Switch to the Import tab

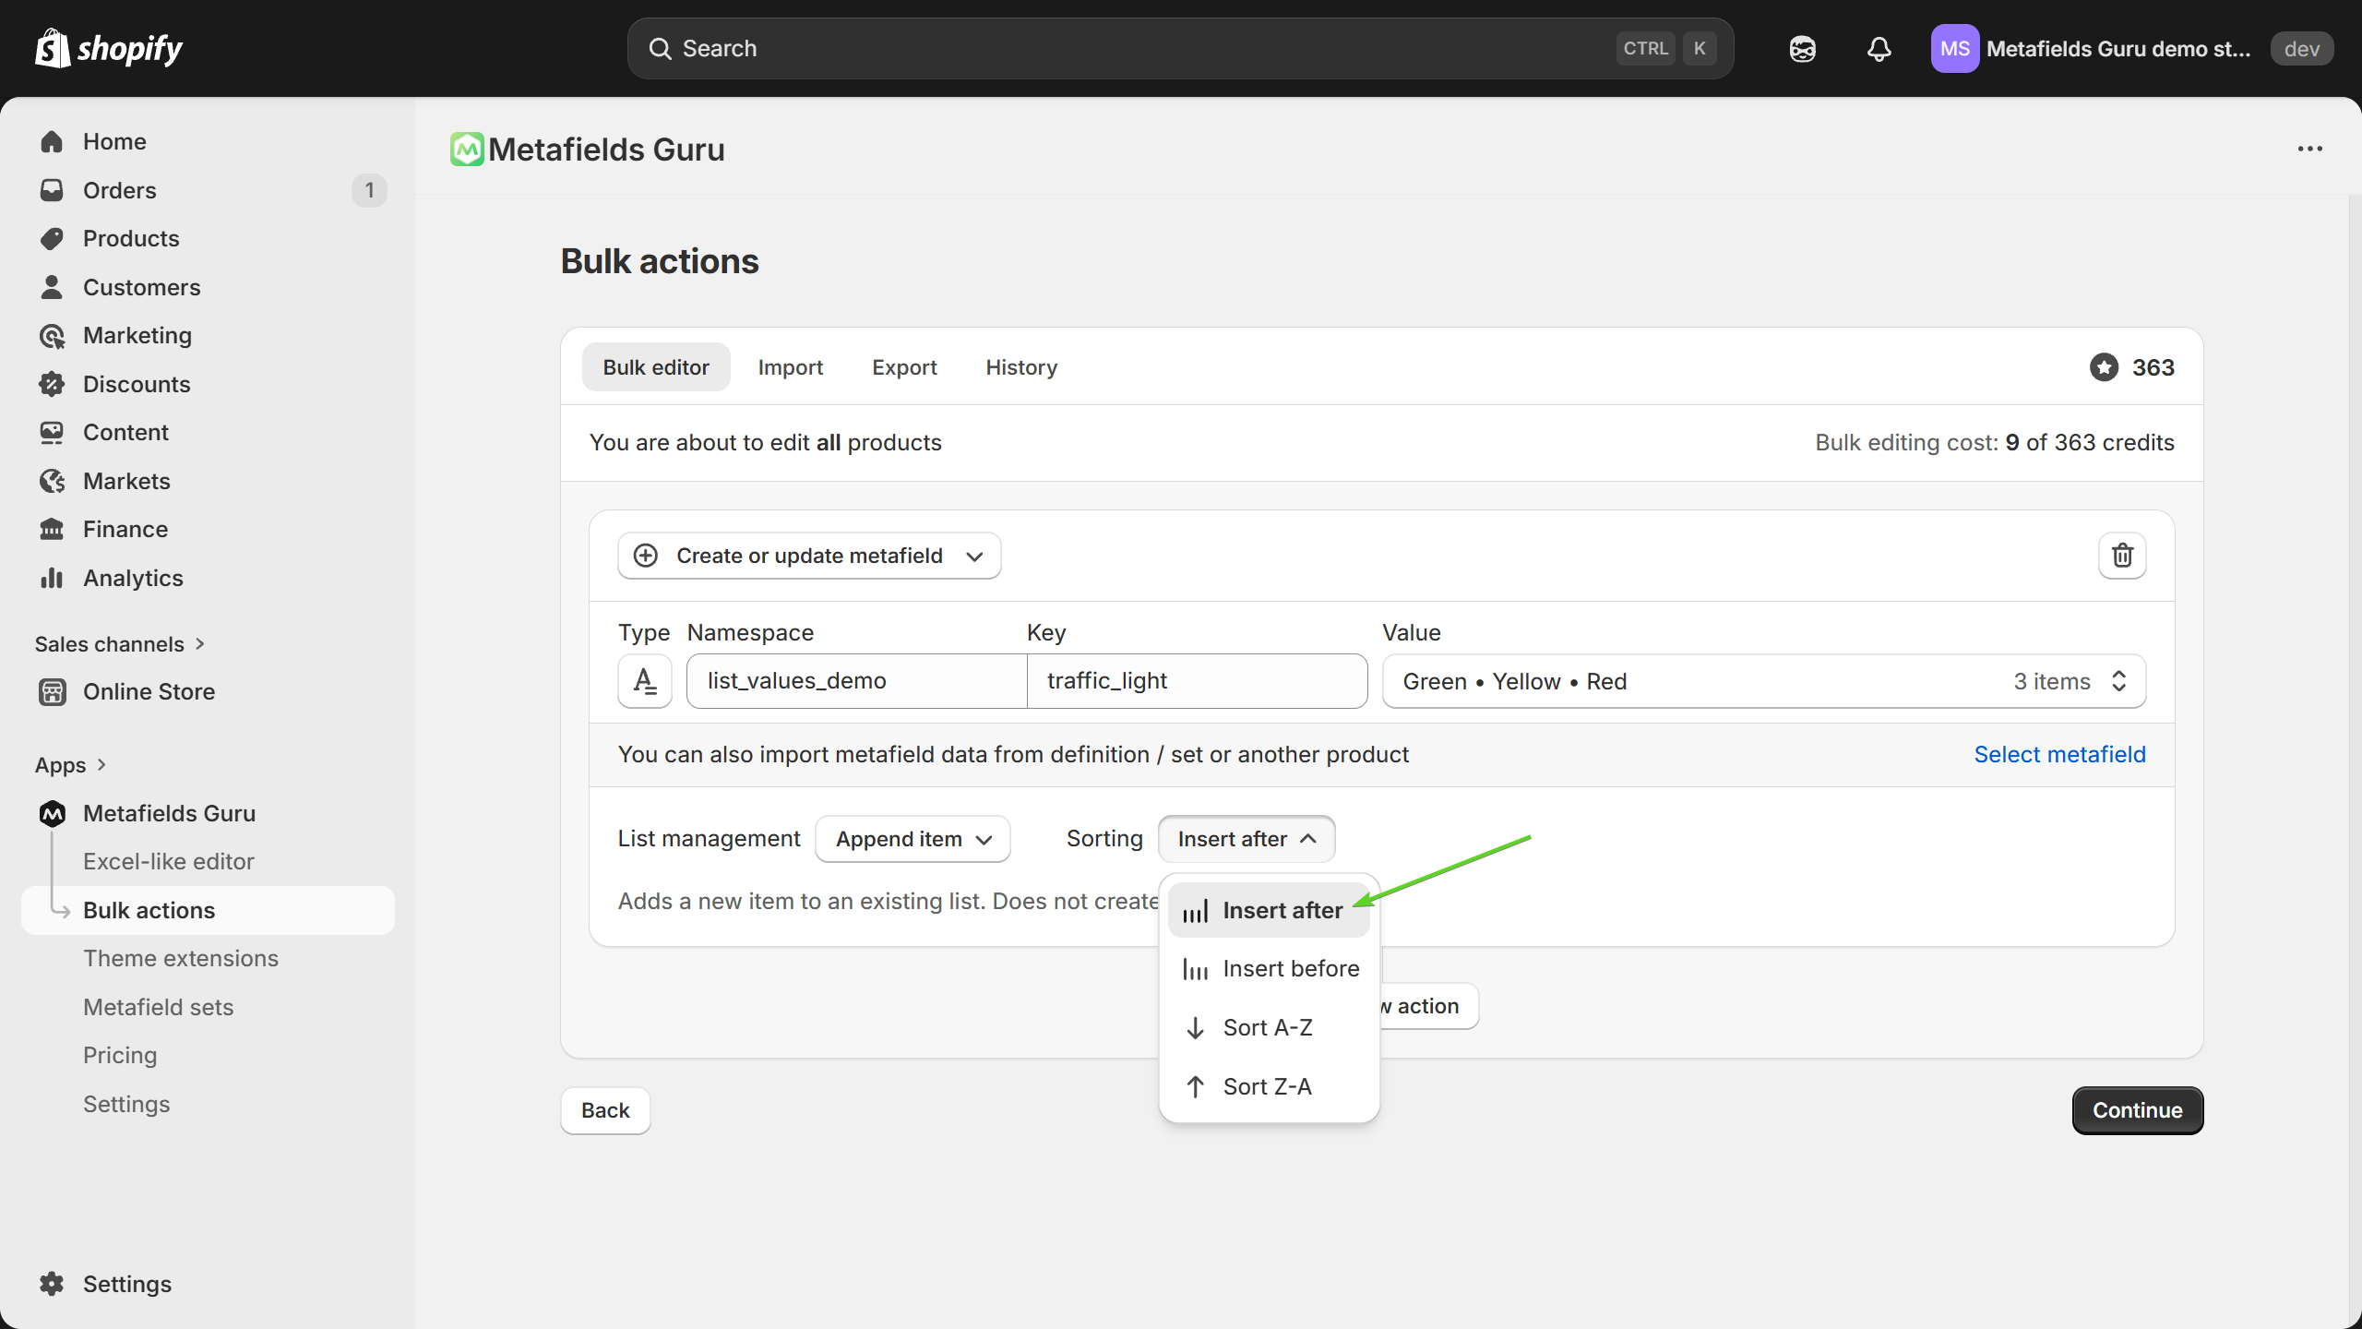790,367
